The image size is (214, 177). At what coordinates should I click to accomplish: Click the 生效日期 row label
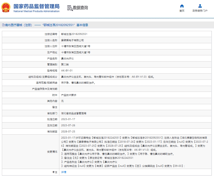pyautogui.click(x=52, y=125)
